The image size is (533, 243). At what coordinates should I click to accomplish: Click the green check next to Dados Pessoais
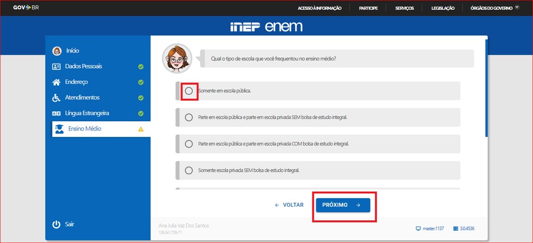point(141,67)
